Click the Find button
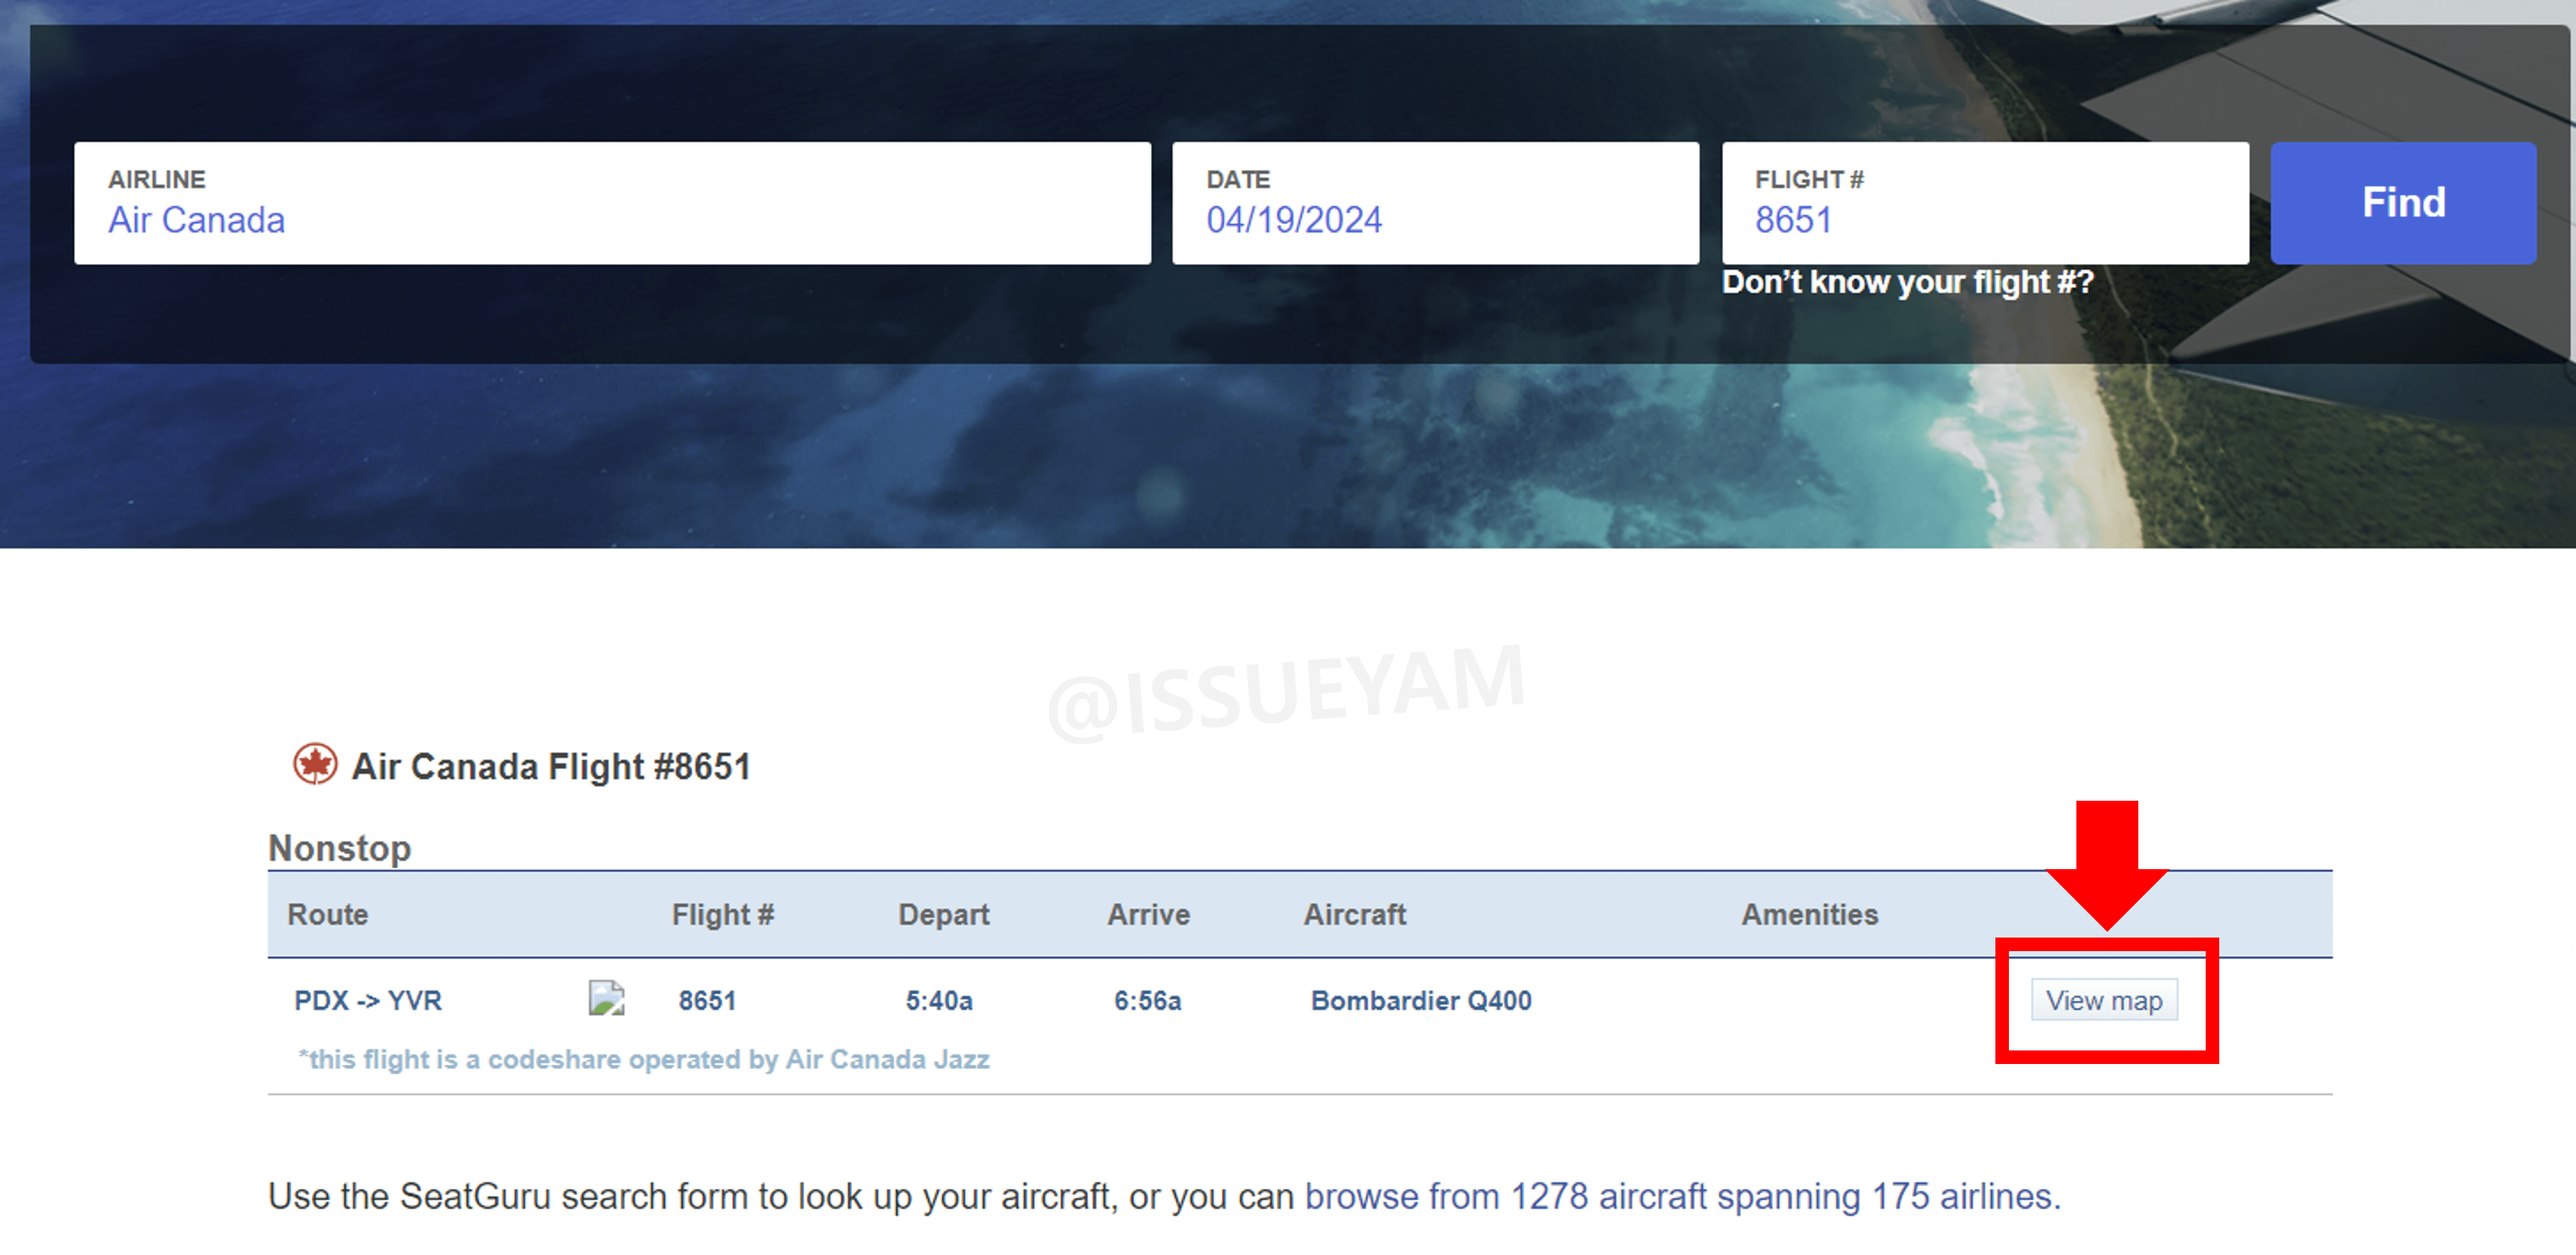This screenshot has height=1255, width=2576. [2403, 203]
